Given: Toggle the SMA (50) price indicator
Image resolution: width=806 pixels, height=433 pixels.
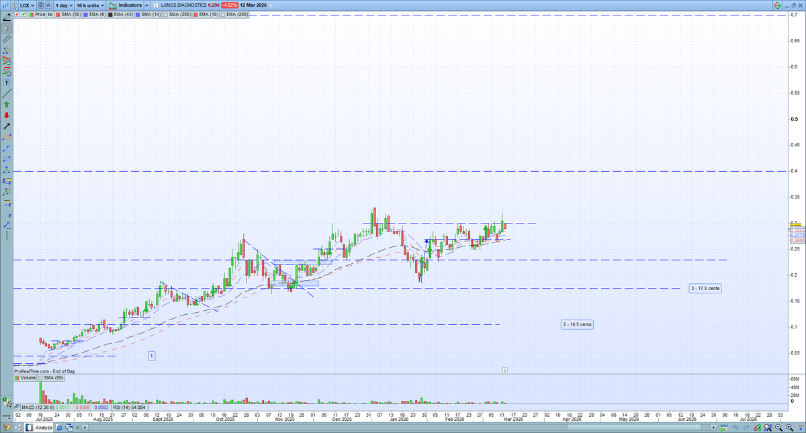Looking at the screenshot, I should (68, 15).
